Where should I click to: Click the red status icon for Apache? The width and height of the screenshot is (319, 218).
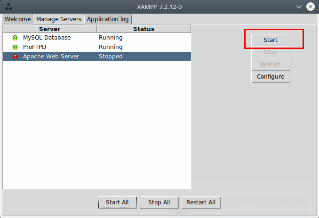coord(15,57)
